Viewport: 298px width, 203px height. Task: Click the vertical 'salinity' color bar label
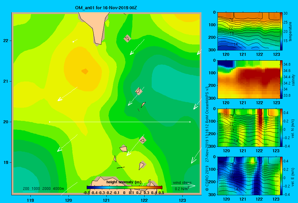pyautogui.click(x=293, y=80)
